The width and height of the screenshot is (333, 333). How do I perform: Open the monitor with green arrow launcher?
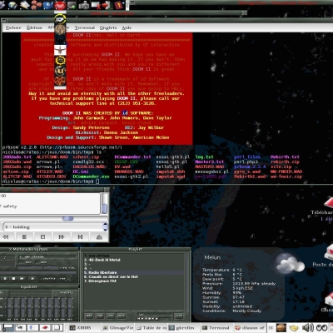point(72,5)
